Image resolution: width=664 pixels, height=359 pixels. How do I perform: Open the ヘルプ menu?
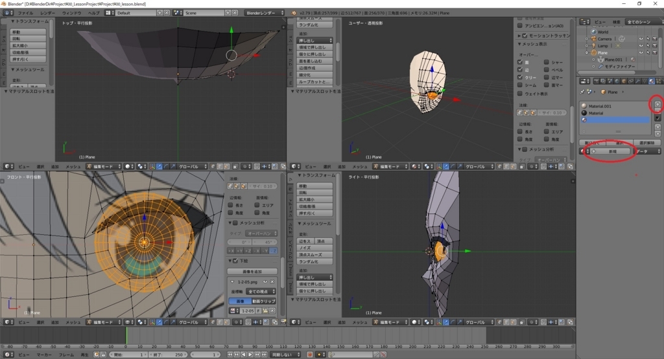93,13
